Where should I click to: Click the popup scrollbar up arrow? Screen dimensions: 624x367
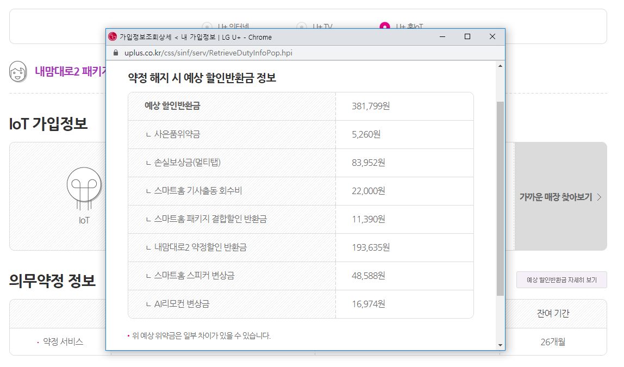click(500, 66)
